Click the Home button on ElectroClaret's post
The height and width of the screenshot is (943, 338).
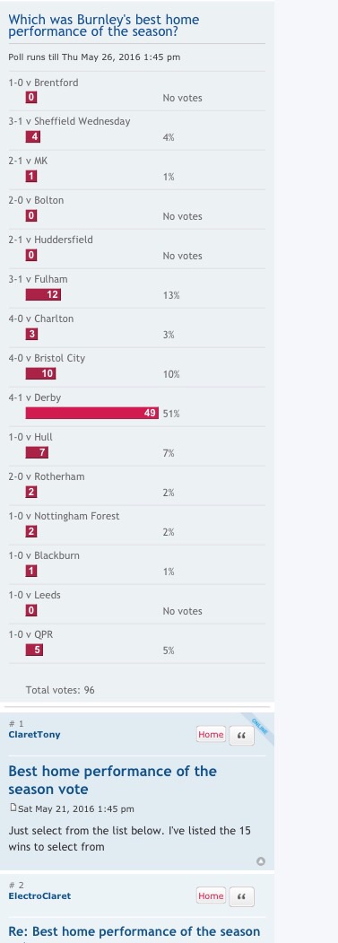(211, 895)
